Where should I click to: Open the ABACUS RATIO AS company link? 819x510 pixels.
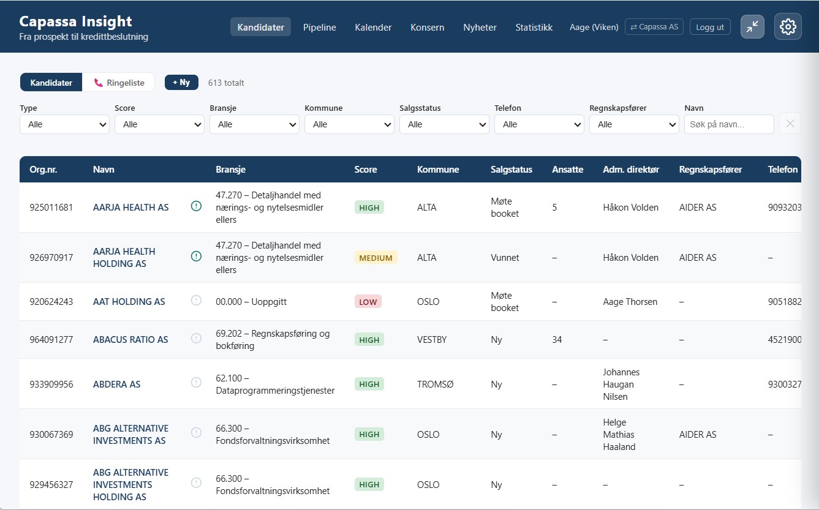click(x=130, y=340)
